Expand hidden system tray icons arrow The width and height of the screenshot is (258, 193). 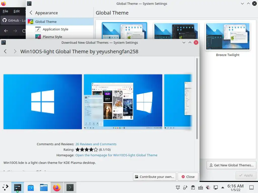223,187
